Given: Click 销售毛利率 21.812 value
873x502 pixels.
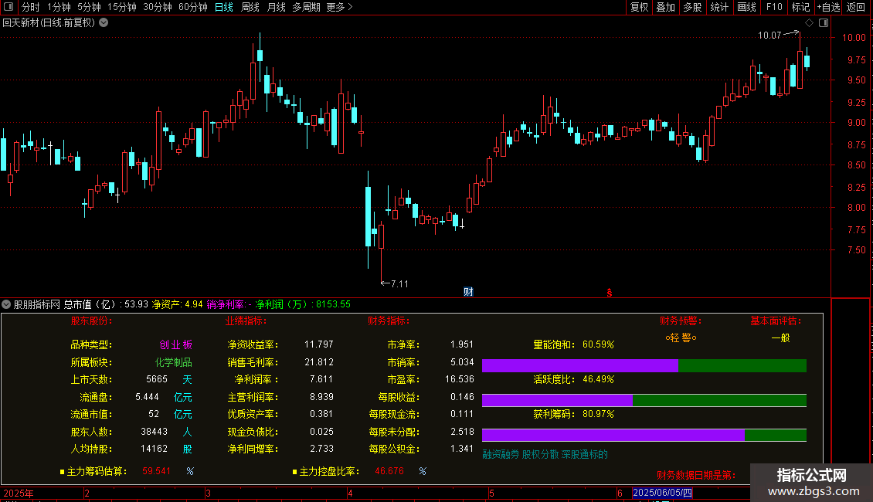Looking at the screenshot, I should (319, 361).
